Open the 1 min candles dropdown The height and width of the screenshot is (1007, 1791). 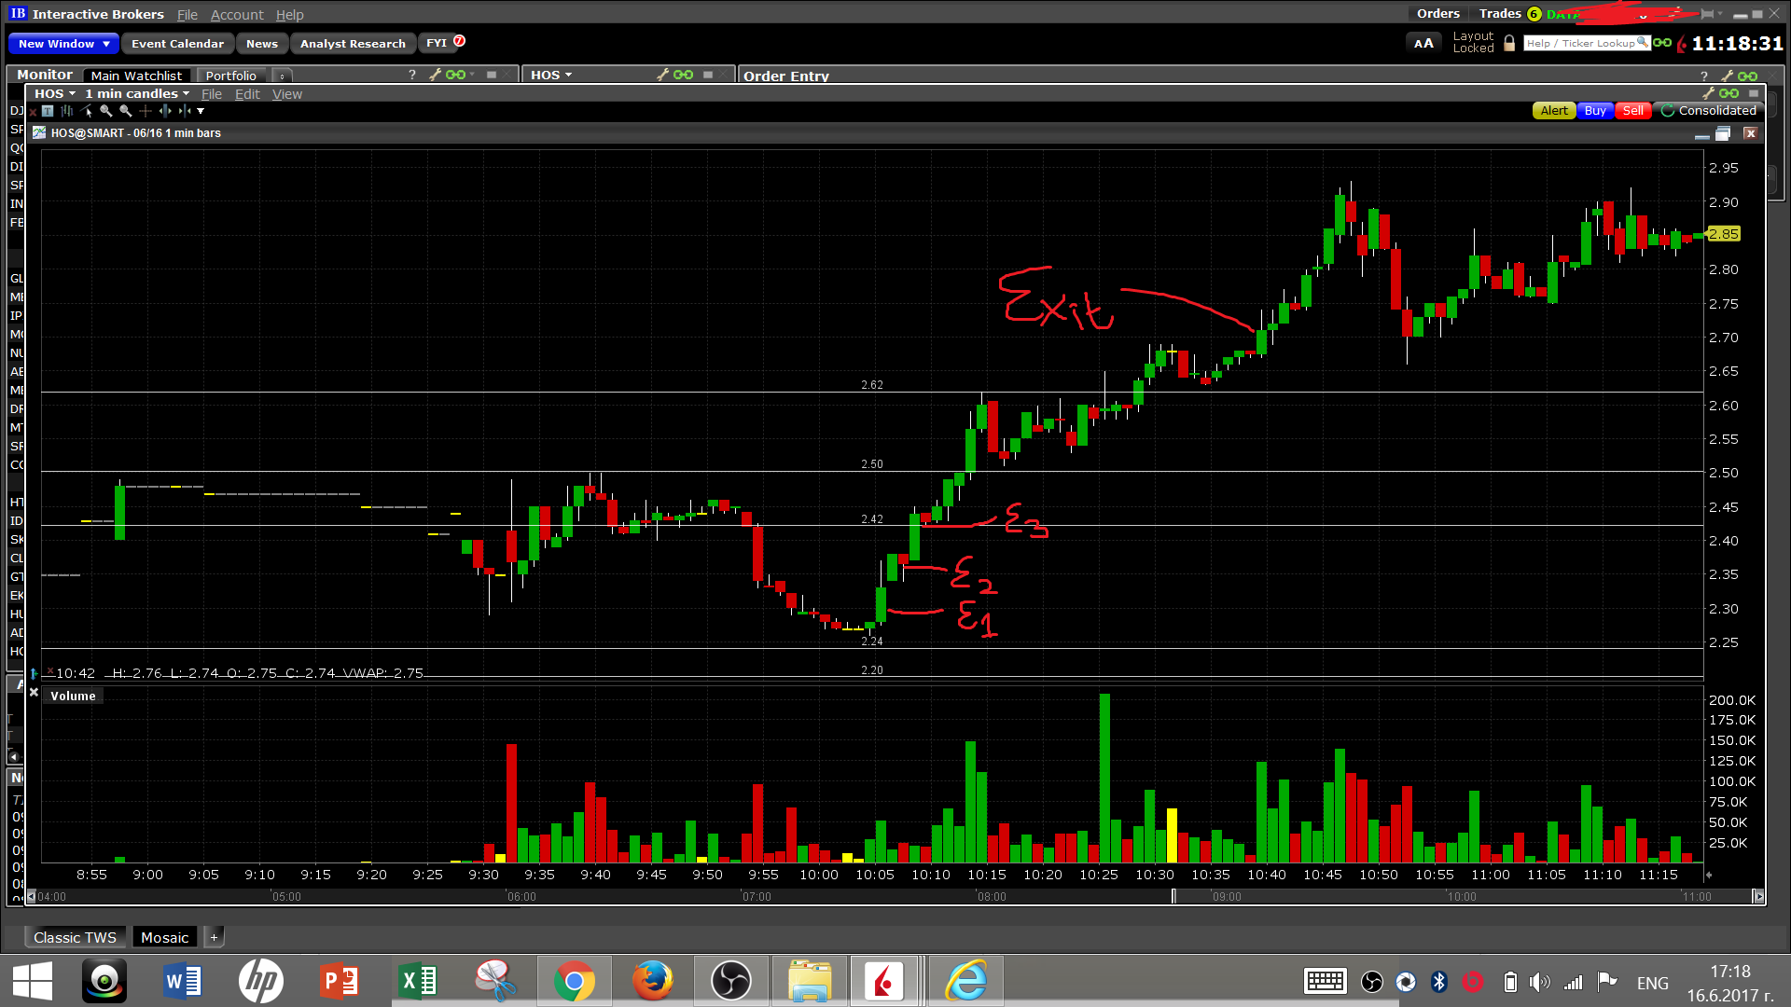pyautogui.click(x=137, y=93)
